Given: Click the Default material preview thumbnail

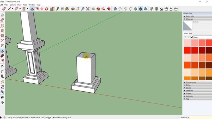Looking at the screenshot, I should [187, 26].
